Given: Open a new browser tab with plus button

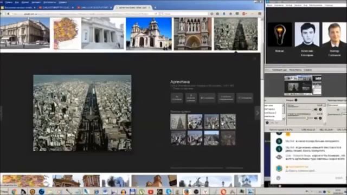Looking at the screenshot, I should pos(155,8).
